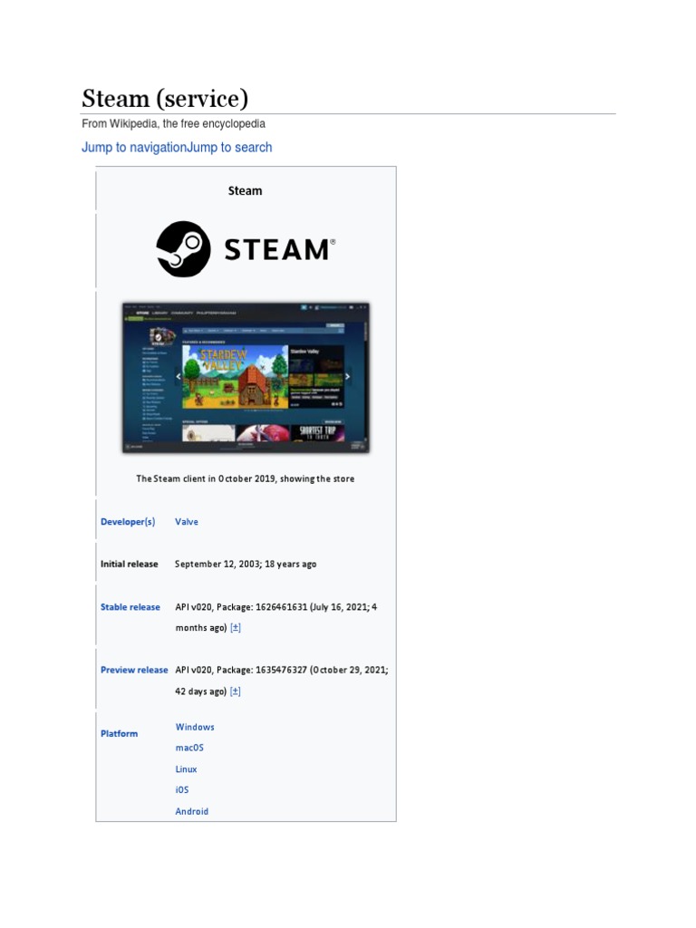Open the Windows platform link
The height and width of the screenshot is (928, 696).
click(195, 728)
